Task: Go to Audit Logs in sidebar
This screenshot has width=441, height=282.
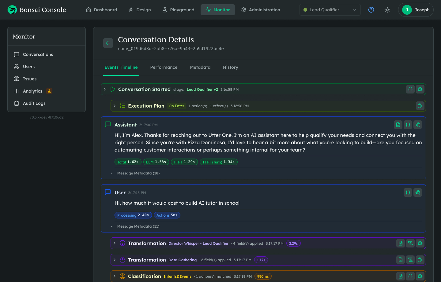Action: coord(34,103)
